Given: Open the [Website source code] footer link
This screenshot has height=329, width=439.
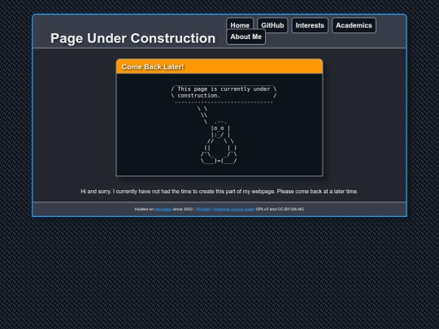Looking at the screenshot, I should point(234,209).
